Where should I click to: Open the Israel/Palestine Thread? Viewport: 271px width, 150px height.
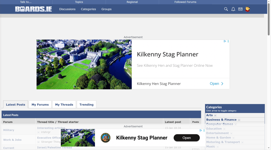(x=54, y=147)
